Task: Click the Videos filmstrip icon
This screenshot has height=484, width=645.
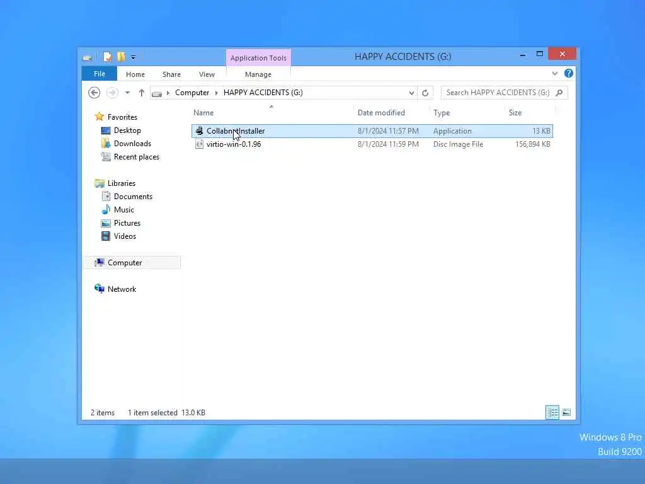Action: point(106,236)
